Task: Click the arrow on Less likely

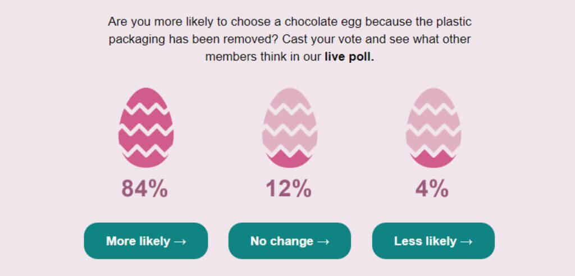Action: pyautogui.click(x=466, y=242)
